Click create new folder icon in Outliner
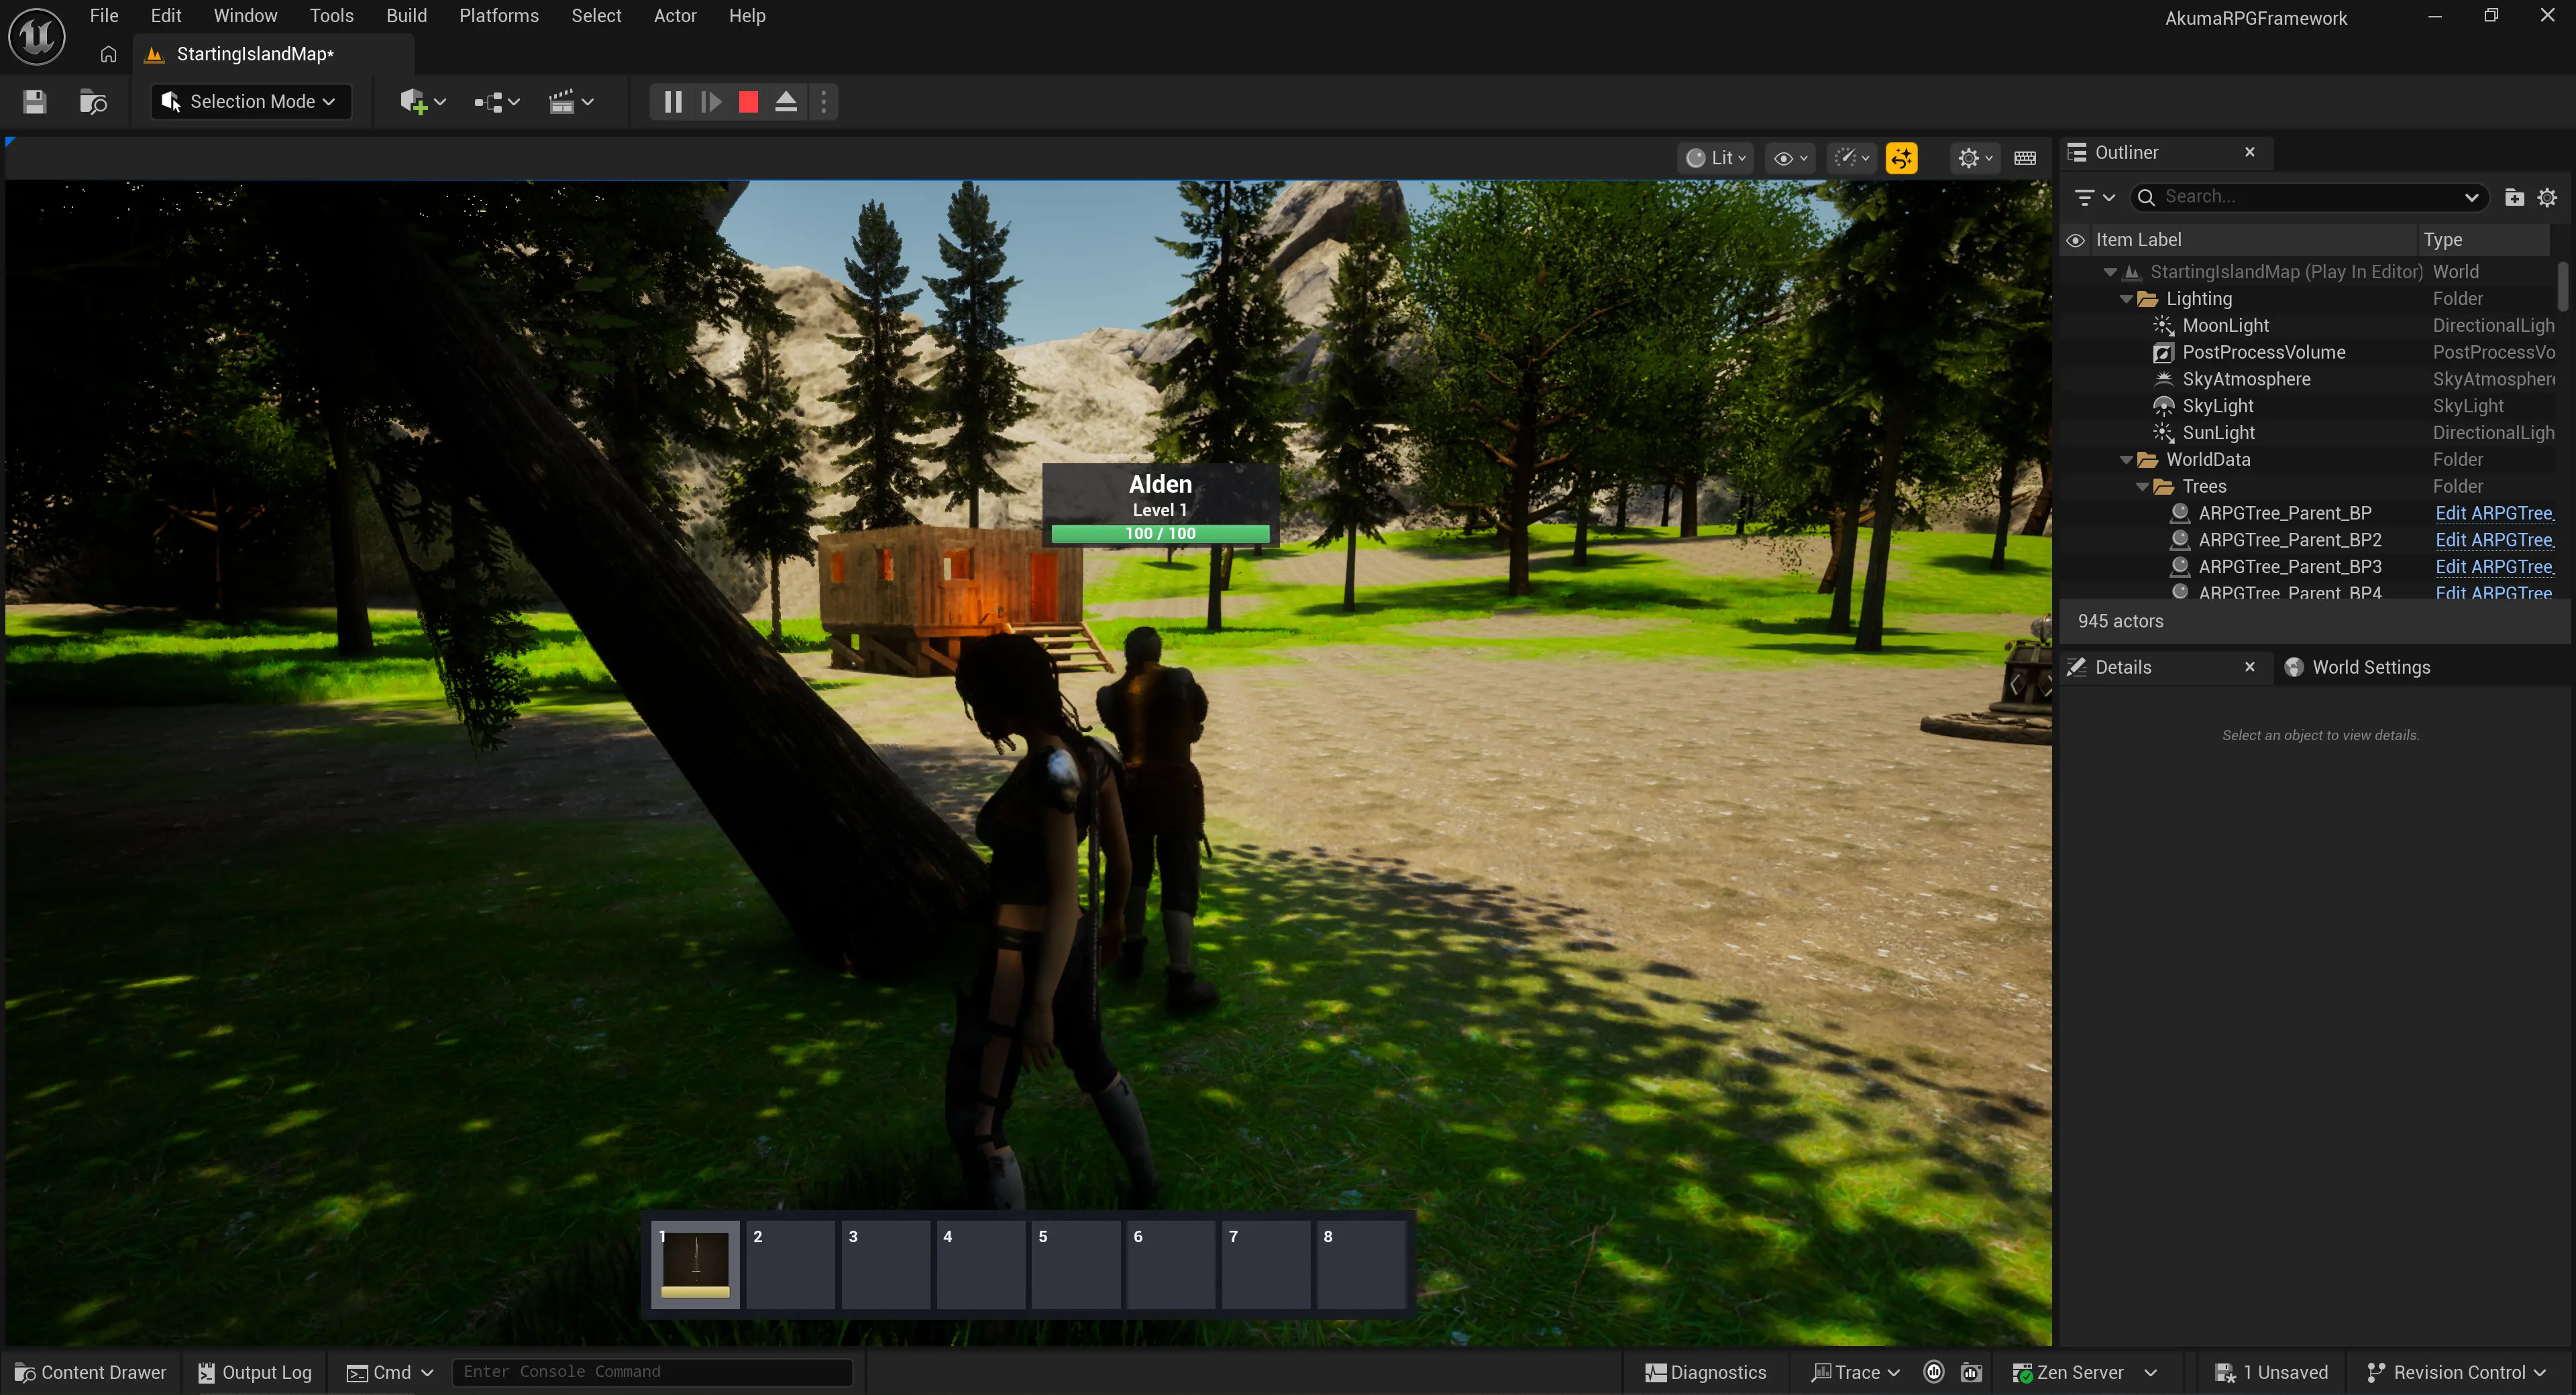2576x1395 pixels. 2514,197
